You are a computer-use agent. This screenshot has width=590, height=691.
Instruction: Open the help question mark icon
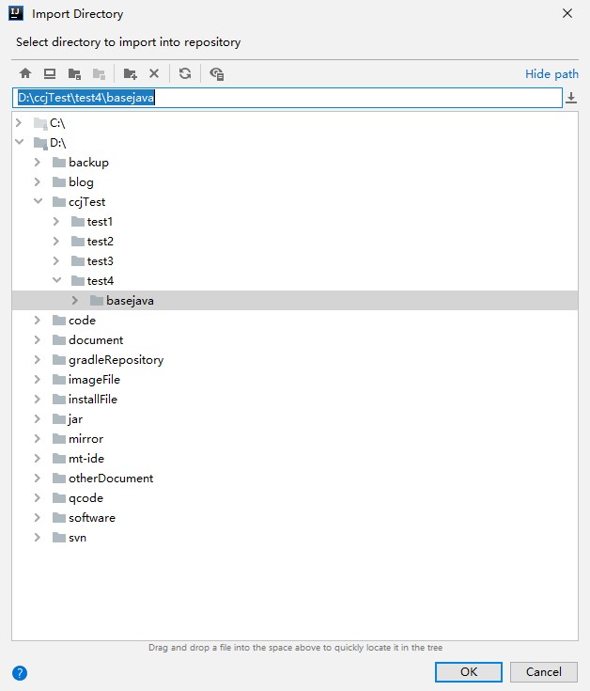tap(20, 672)
